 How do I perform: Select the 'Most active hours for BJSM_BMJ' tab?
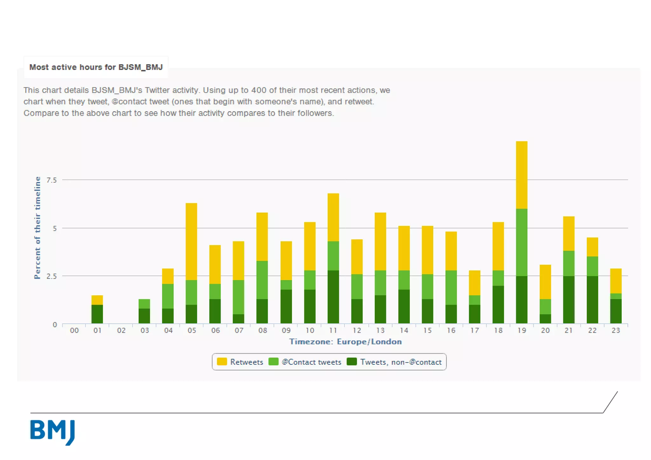tap(96, 67)
